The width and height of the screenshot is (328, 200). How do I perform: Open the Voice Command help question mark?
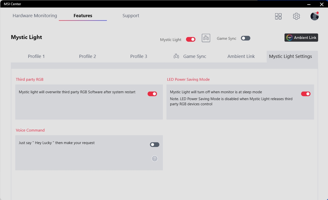pos(155,159)
